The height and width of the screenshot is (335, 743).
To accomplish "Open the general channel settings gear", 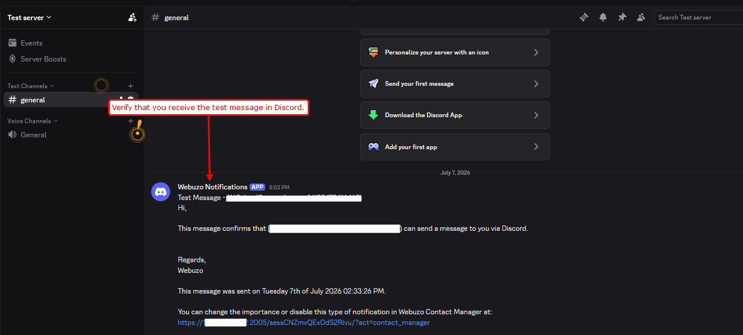I will coord(131,99).
